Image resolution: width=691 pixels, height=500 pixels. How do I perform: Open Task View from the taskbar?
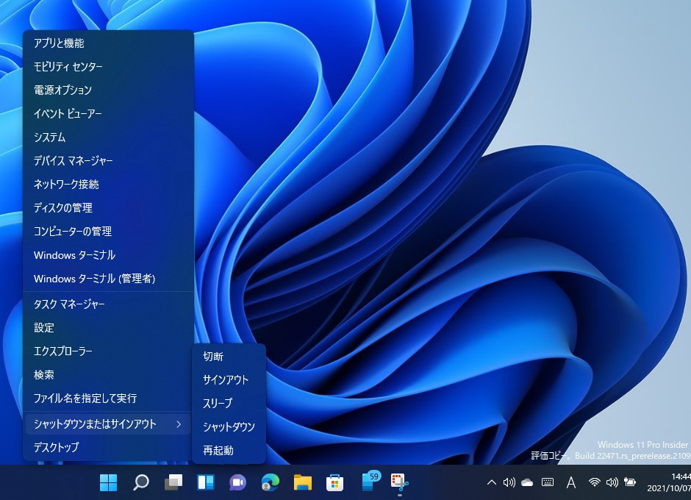click(x=173, y=482)
